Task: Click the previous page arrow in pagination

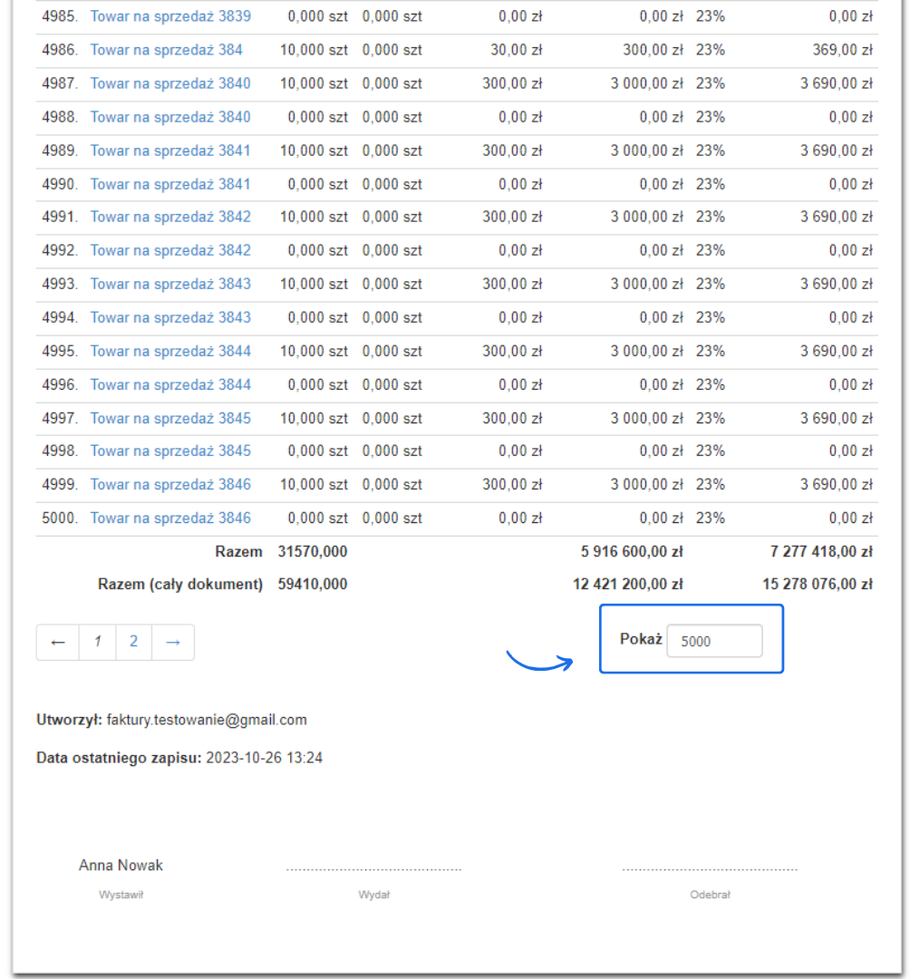Action: pyautogui.click(x=58, y=642)
